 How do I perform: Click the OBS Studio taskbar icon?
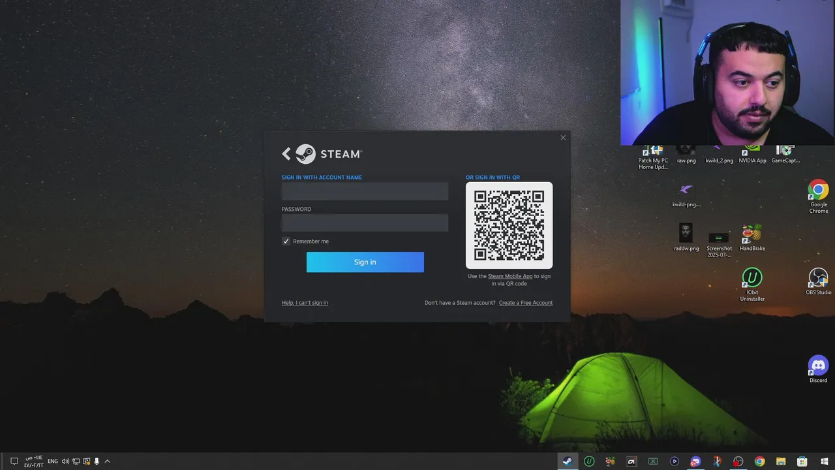coord(738,462)
